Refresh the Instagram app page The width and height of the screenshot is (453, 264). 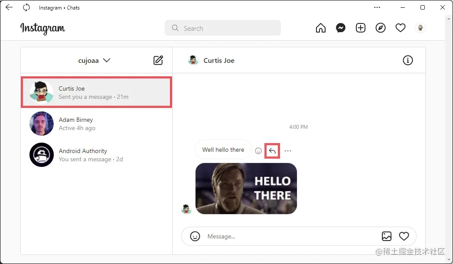click(x=26, y=7)
